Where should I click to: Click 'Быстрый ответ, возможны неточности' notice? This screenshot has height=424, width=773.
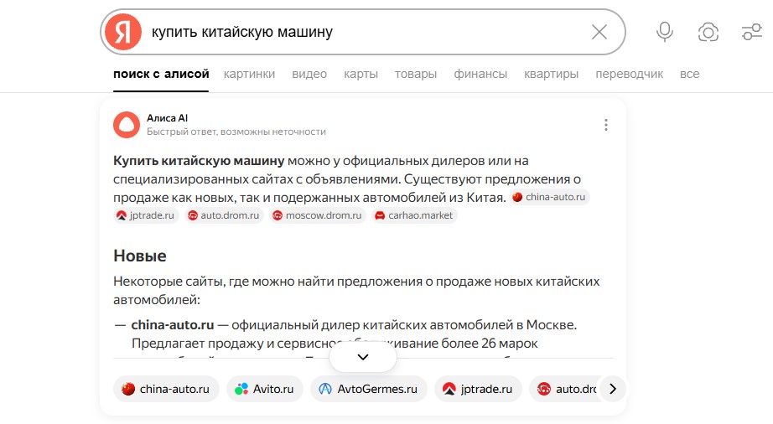236,132
